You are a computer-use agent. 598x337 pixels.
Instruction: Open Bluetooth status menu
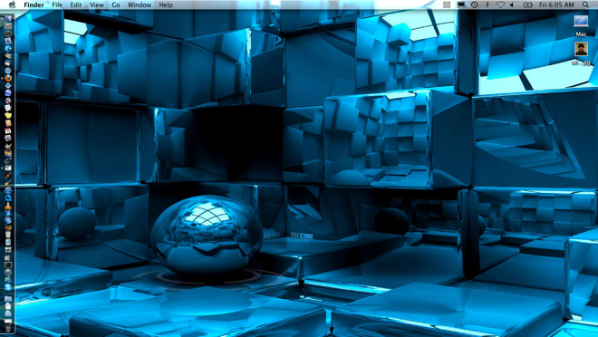pos(487,5)
